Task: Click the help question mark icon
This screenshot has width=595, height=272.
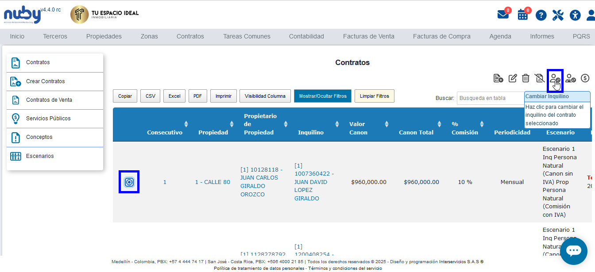Action: click(541, 15)
